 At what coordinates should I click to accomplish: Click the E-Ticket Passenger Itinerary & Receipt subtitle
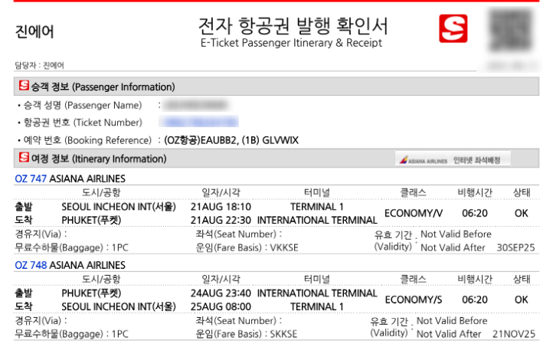point(291,43)
